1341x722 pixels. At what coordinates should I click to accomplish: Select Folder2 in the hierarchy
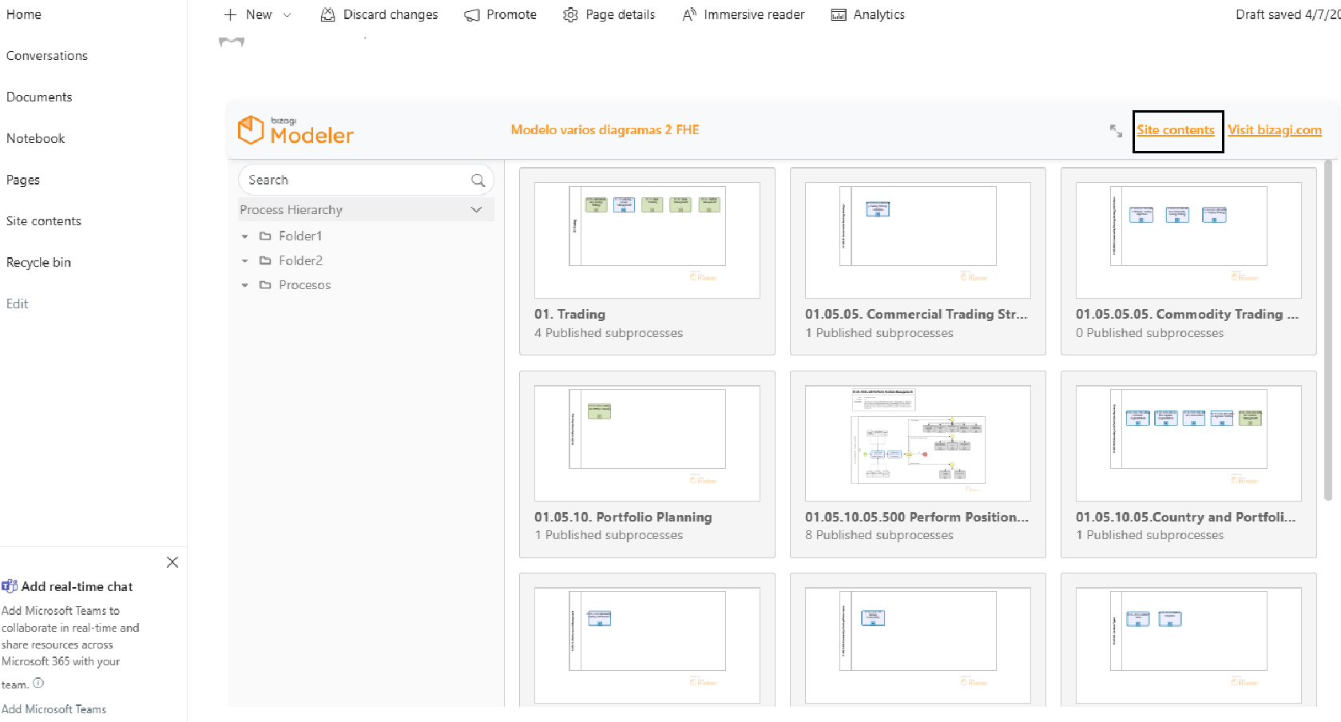click(300, 261)
